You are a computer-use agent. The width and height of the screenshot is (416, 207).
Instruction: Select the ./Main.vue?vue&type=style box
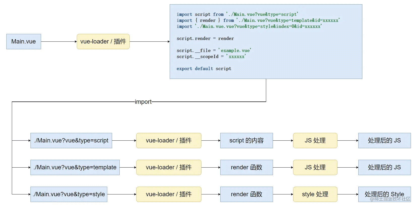[69, 194]
